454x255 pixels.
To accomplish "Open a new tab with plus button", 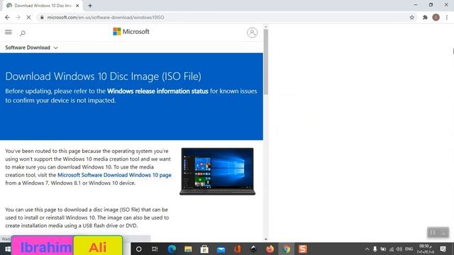I will coord(90,6).
